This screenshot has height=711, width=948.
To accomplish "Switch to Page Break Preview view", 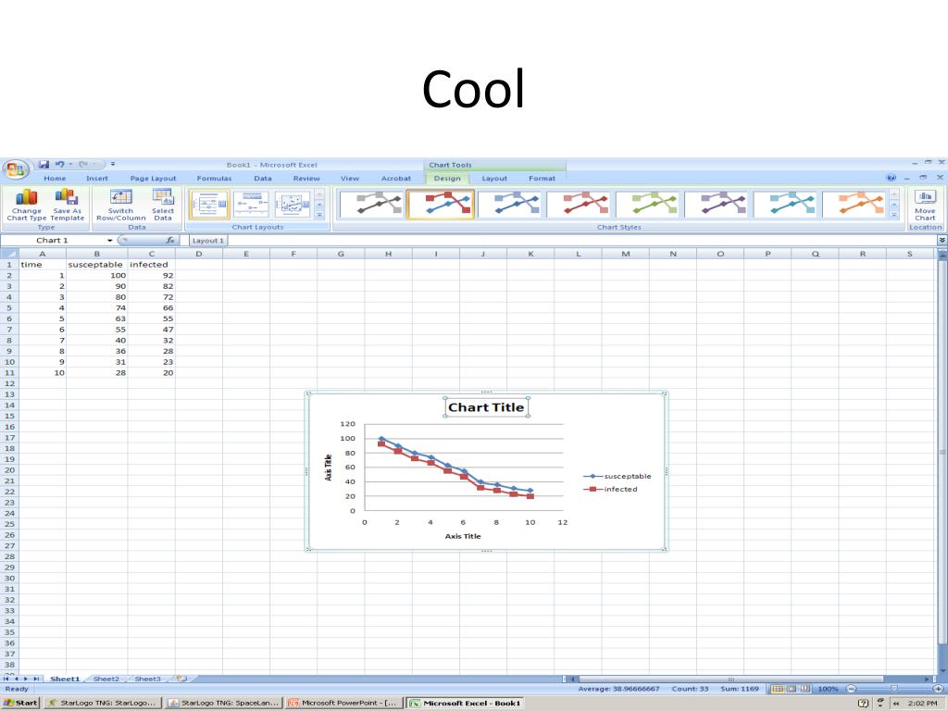I will [x=805, y=689].
